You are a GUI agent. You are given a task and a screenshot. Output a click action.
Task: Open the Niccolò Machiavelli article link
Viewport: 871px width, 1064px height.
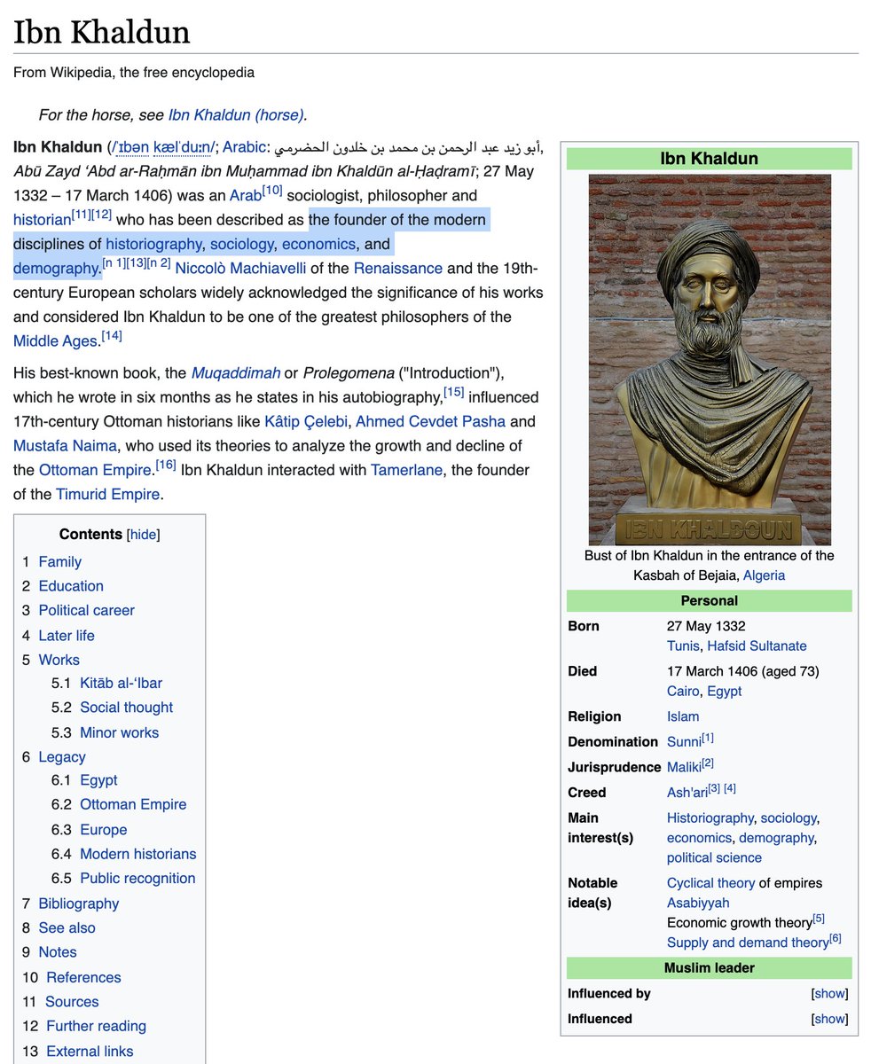(x=240, y=268)
